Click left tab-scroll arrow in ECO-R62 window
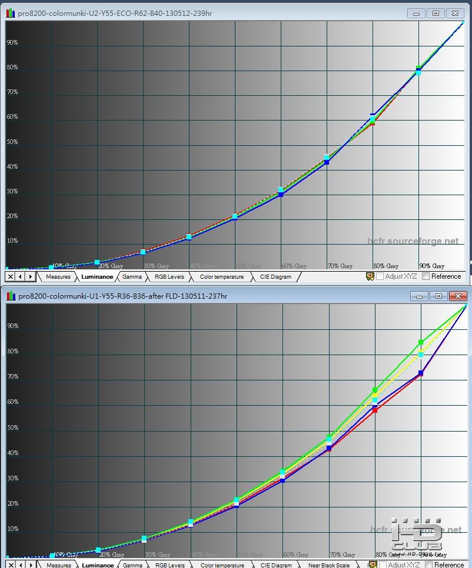The height and width of the screenshot is (568, 472). pos(20,277)
